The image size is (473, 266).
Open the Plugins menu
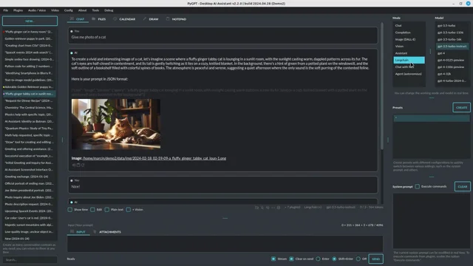coord(18,10)
